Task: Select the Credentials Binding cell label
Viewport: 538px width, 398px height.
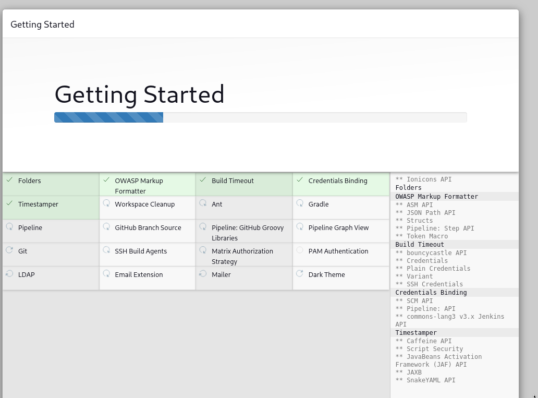Action: pyautogui.click(x=338, y=180)
